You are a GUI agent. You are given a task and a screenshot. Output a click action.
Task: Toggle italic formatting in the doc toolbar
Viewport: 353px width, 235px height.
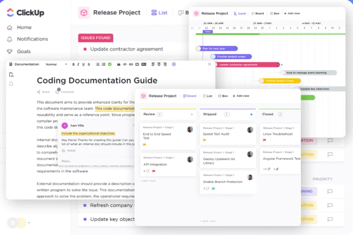[x=78, y=64]
